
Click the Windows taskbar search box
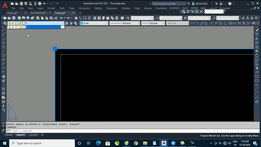coord(42,143)
